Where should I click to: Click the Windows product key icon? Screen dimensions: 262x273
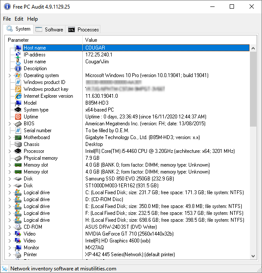tap(18, 89)
